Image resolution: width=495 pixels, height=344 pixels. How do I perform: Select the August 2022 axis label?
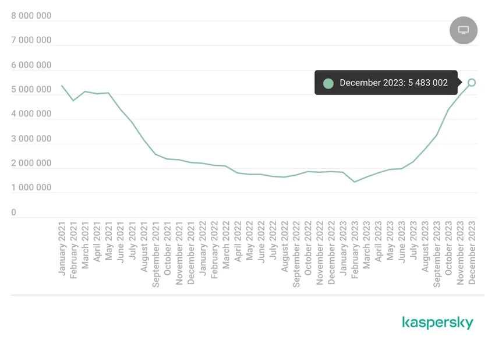tap(285, 246)
